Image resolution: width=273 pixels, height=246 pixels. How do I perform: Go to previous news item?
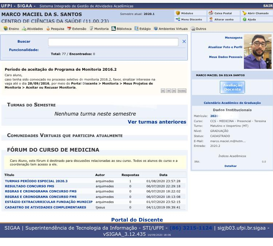click(163, 91)
